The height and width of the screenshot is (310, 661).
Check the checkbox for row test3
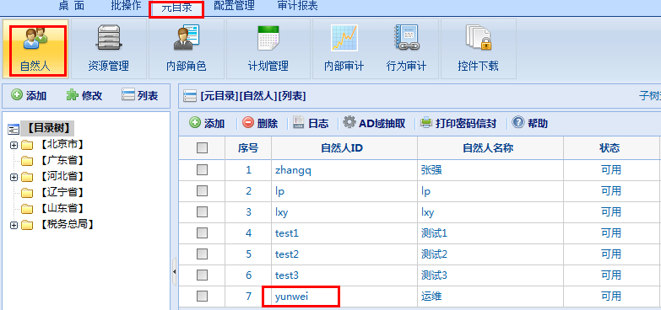203,275
